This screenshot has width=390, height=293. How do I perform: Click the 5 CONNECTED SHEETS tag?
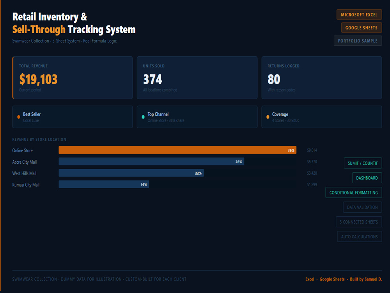tap(359, 222)
